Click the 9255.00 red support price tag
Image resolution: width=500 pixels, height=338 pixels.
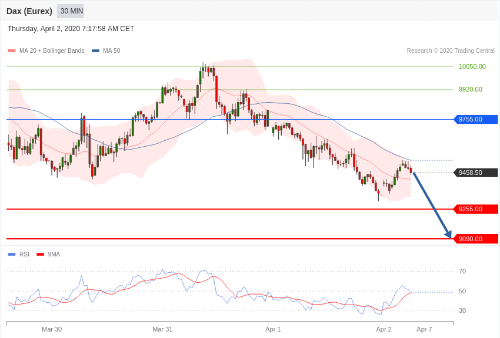coord(476,209)
